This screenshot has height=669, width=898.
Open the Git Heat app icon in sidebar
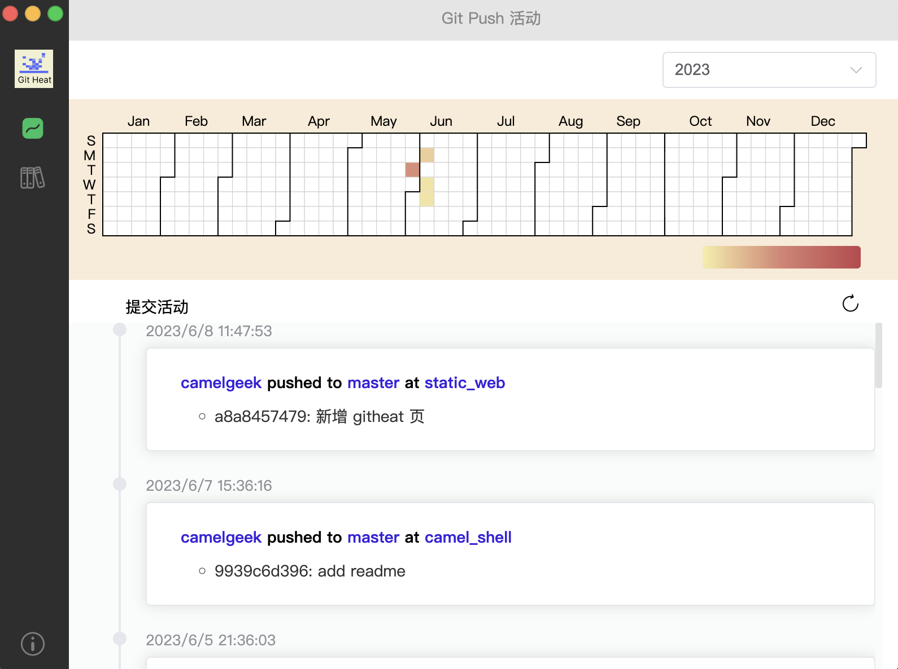point(34,69)
